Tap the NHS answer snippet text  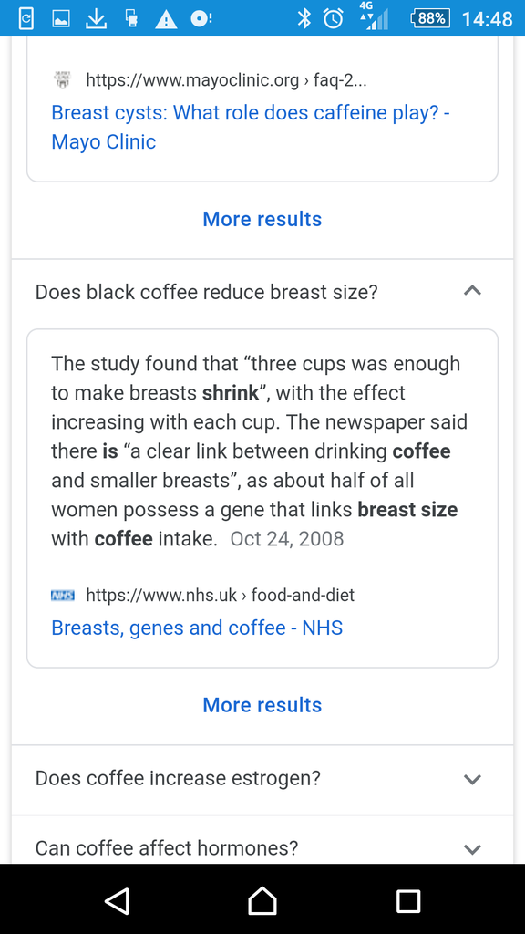pyautogui.click(x=260, y=451)
